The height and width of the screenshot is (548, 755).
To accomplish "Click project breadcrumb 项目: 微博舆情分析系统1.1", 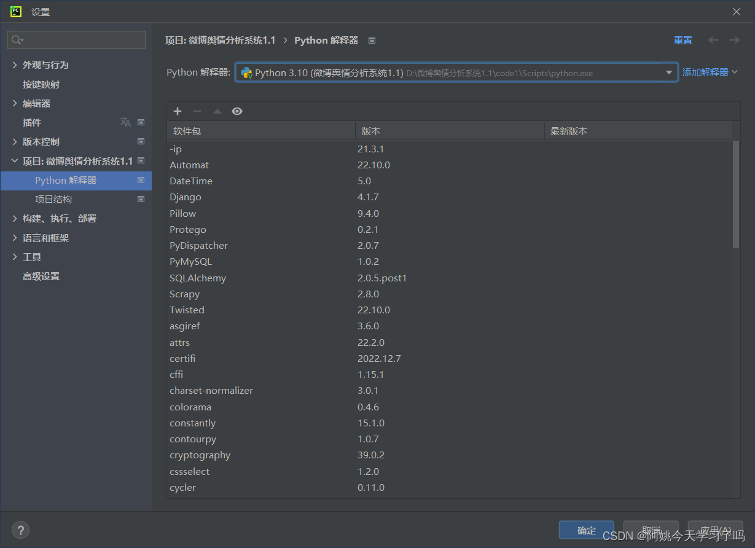I will [221, 40].
